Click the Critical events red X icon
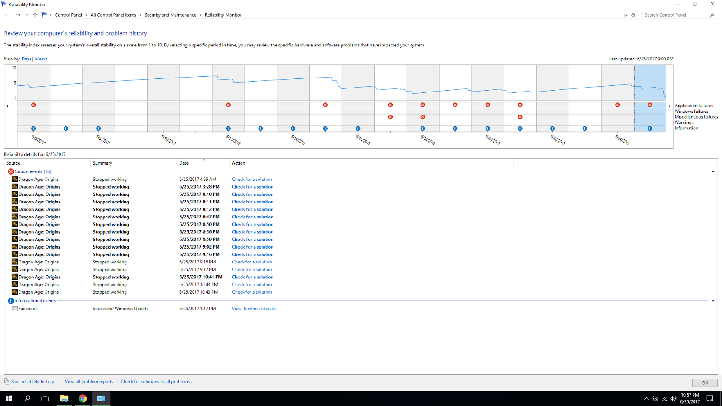The image size is (722, 406). [x=11, y=171]
